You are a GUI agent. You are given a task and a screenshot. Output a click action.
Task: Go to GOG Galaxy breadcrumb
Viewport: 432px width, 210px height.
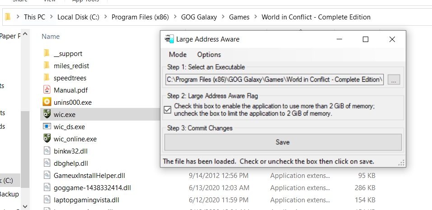pos(199,17)
